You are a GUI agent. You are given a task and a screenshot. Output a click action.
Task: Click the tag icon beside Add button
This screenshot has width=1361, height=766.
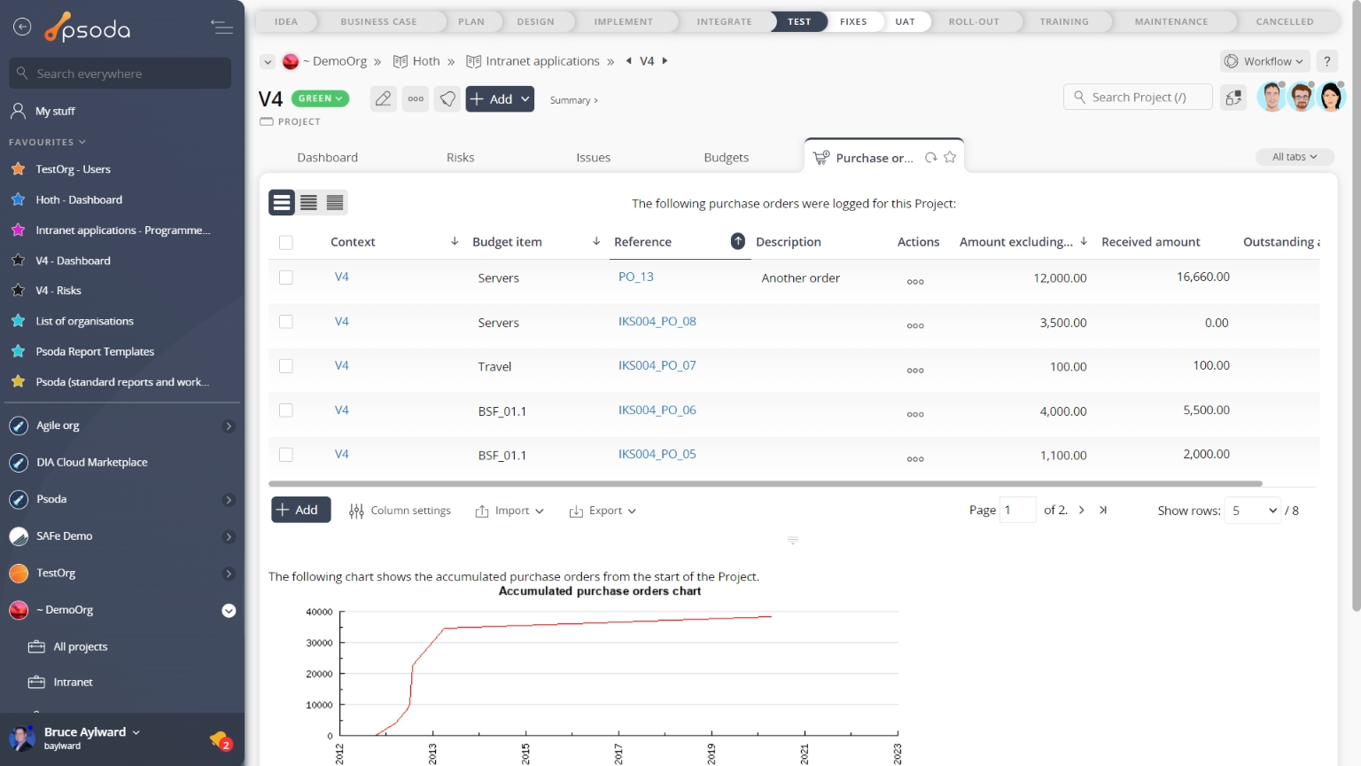(448, 99)
